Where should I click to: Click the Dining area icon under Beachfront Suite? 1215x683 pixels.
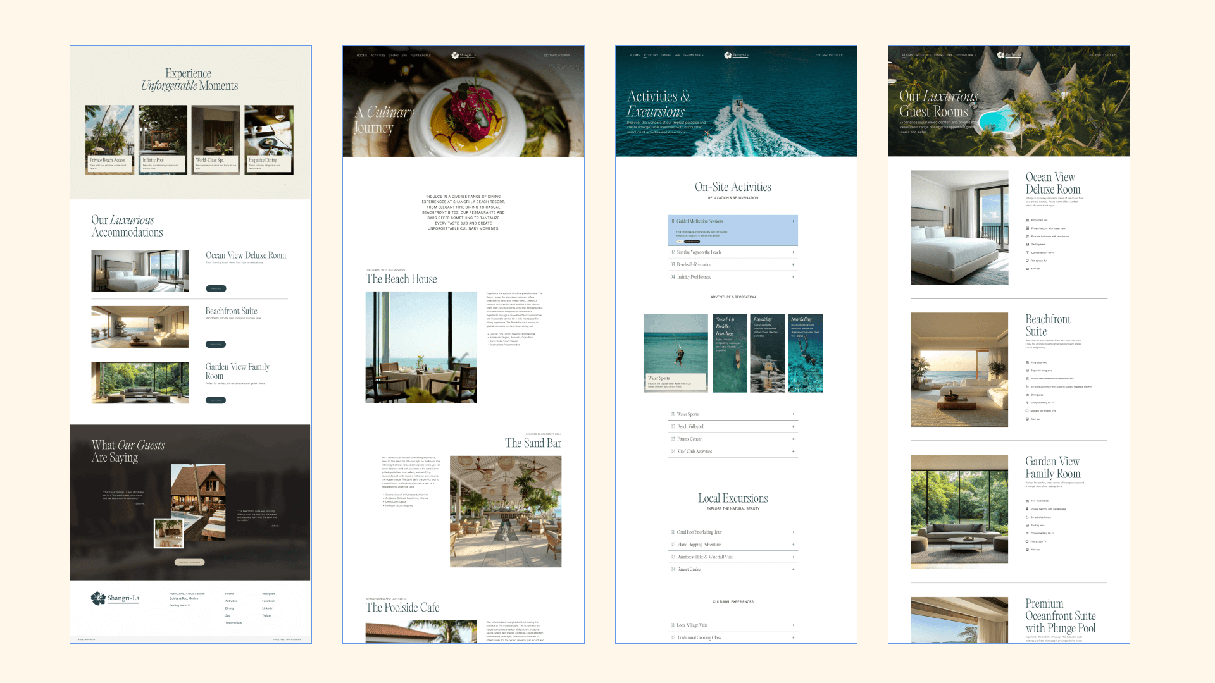(x=1027, y=395)
